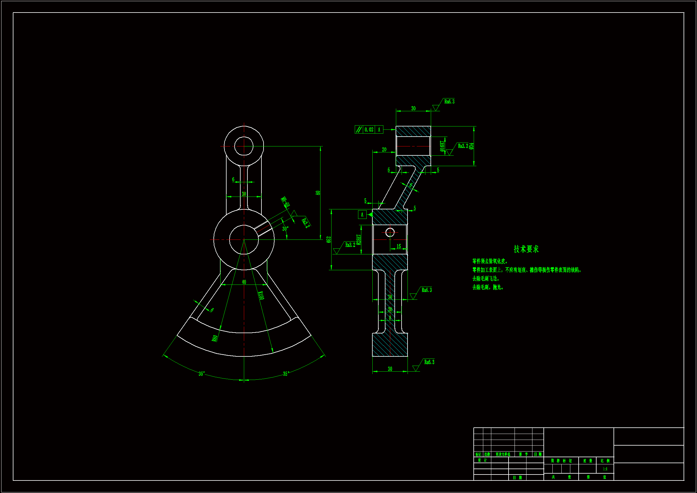Click the Ra6.3 roughness symbol above top 30 dimension
The image size is (697, 493).
tap(449, 102)
